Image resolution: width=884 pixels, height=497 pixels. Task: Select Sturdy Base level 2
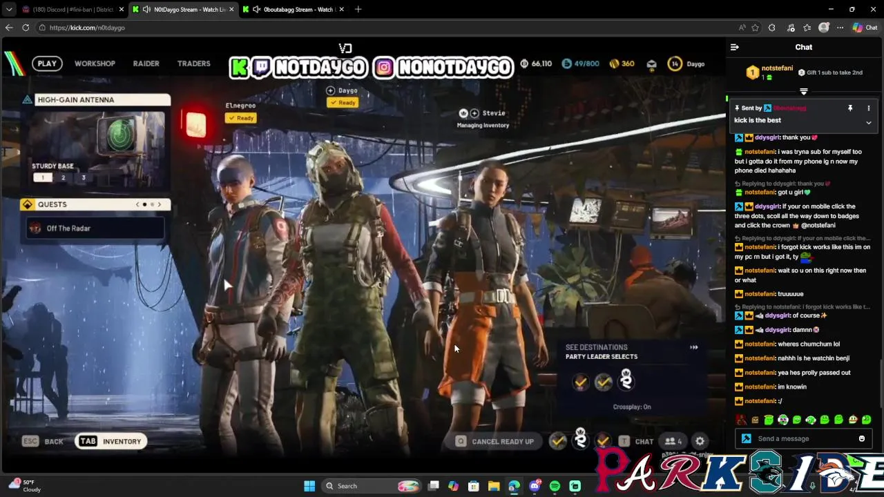tap(63, 177)
